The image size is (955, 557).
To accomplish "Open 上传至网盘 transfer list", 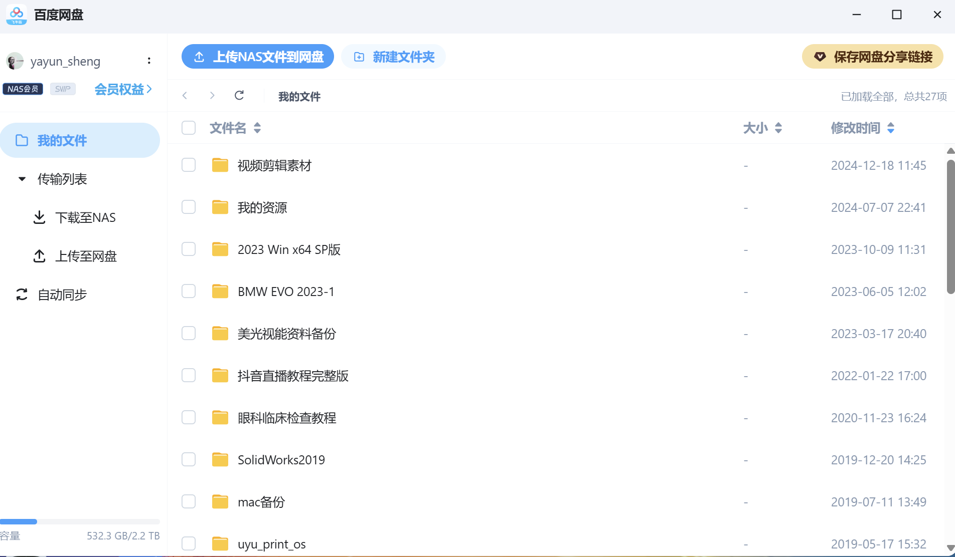I will pos(74,256).
